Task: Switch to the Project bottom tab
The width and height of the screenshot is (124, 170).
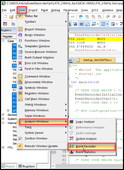Action: point(9,166)
